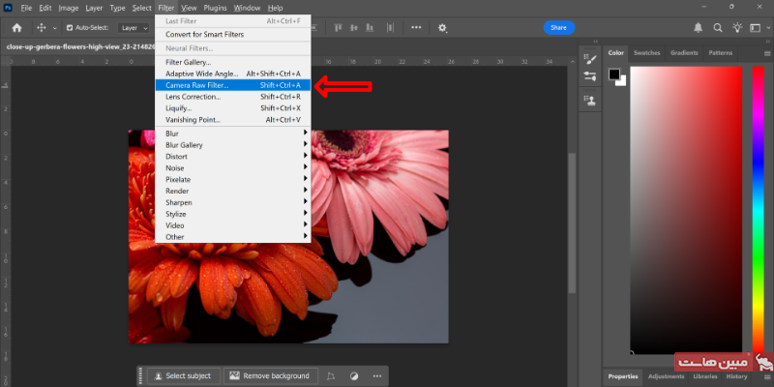Open the Adjustments panel tab
The image size is (774, 387).
coord(666,375)
